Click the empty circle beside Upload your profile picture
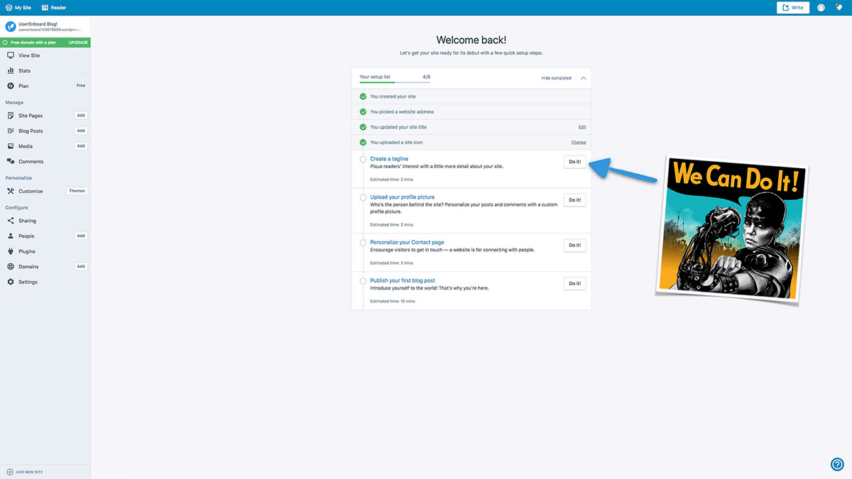 363,198
